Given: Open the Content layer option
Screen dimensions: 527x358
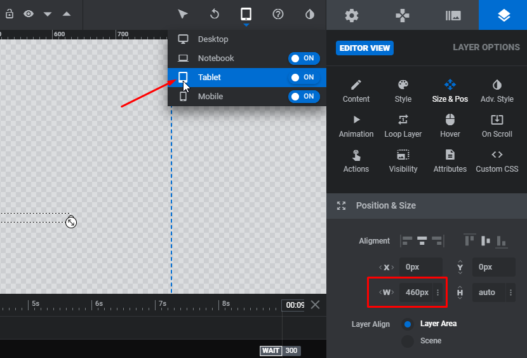Looking at the screenshot, I should point(356,91).
